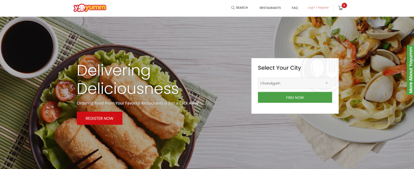Click the Select Your City heading

279,68
